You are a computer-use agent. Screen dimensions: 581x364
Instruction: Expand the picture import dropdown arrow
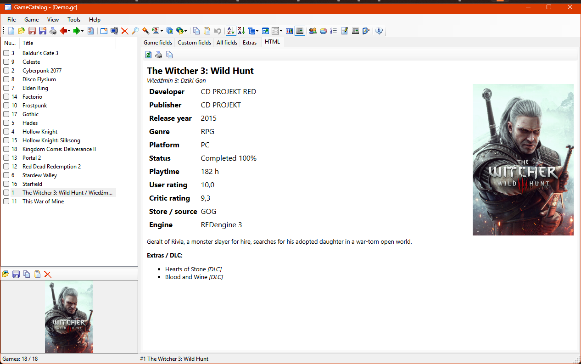pyautogui.click(x=162, y=31)
